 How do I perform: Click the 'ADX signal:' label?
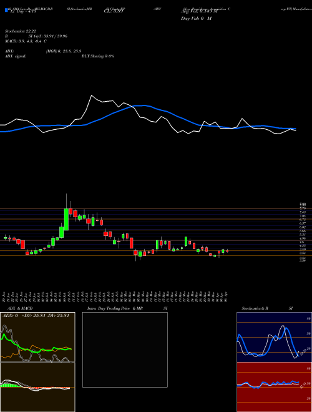pos(16,56)
